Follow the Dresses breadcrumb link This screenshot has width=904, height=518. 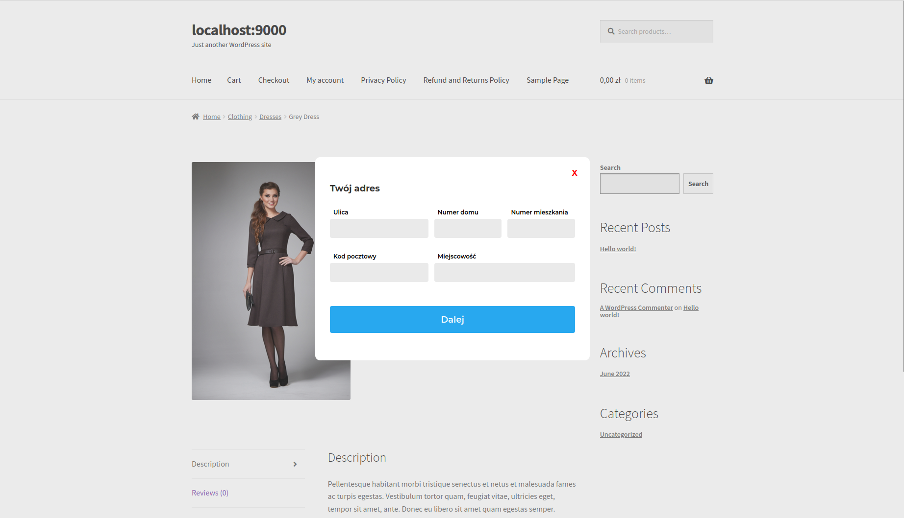pos(270,117)
